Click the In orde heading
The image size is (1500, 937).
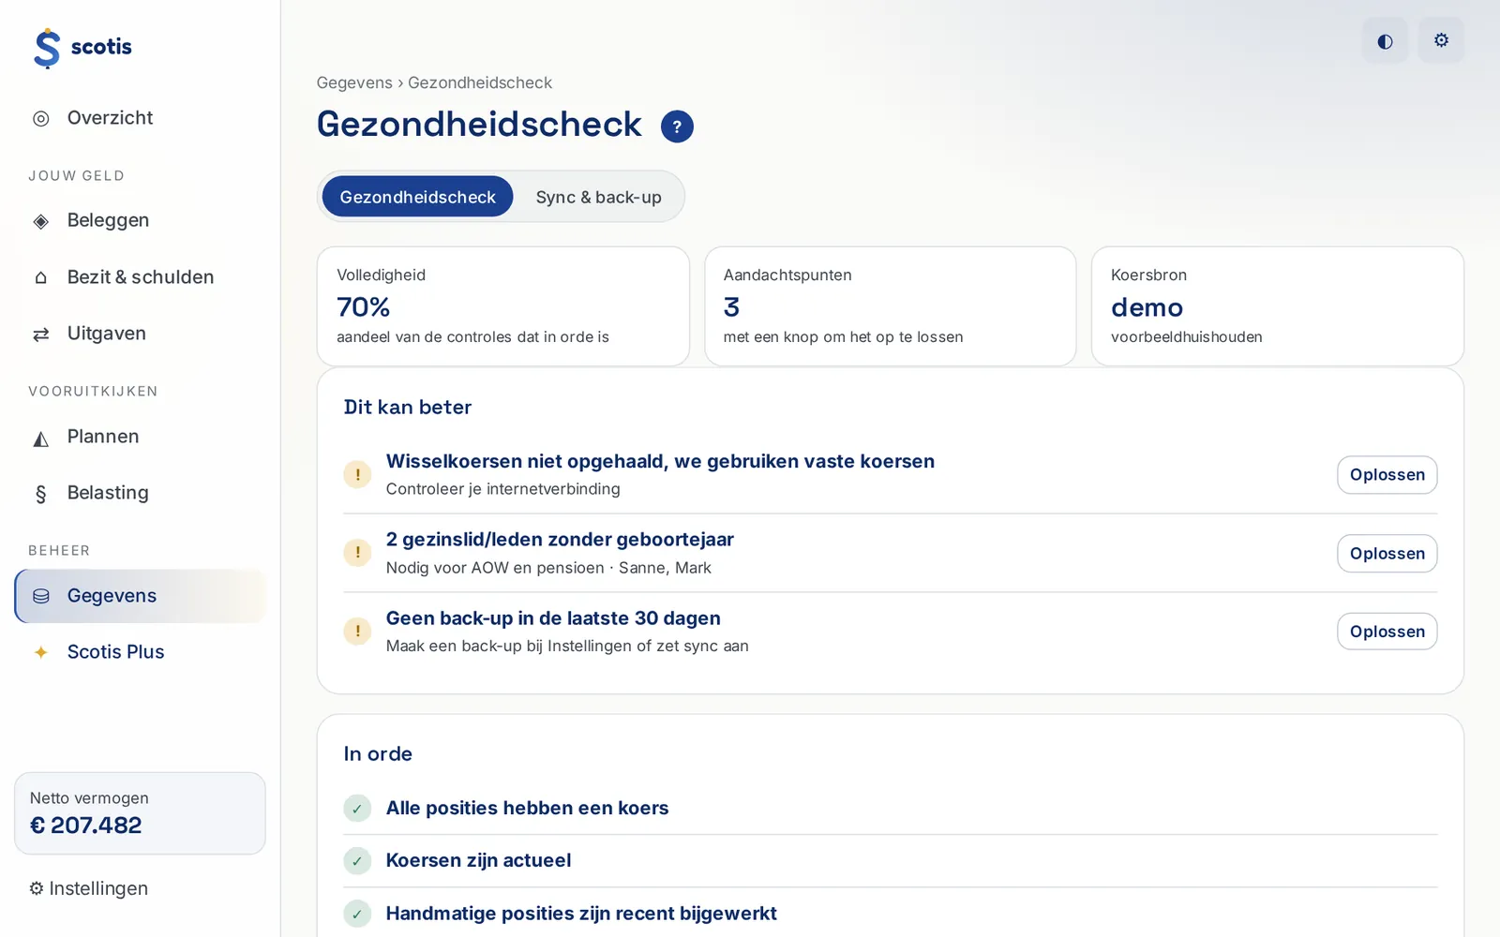point(378,754)
